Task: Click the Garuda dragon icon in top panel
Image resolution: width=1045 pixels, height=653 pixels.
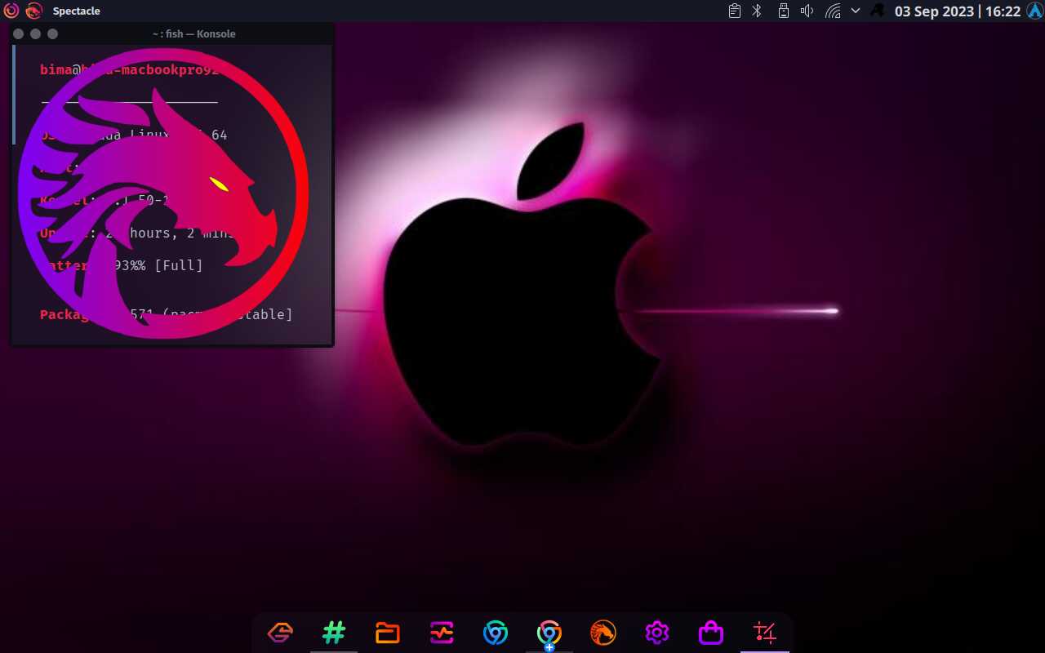Action: (33, 11)
